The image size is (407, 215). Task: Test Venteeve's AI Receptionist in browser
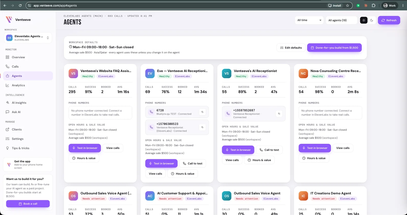[238, 150]
